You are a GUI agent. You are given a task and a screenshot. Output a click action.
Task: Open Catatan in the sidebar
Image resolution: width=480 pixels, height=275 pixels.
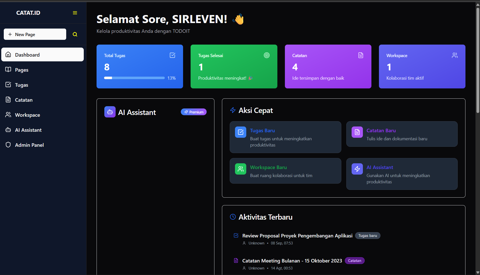tap(42, 100)
